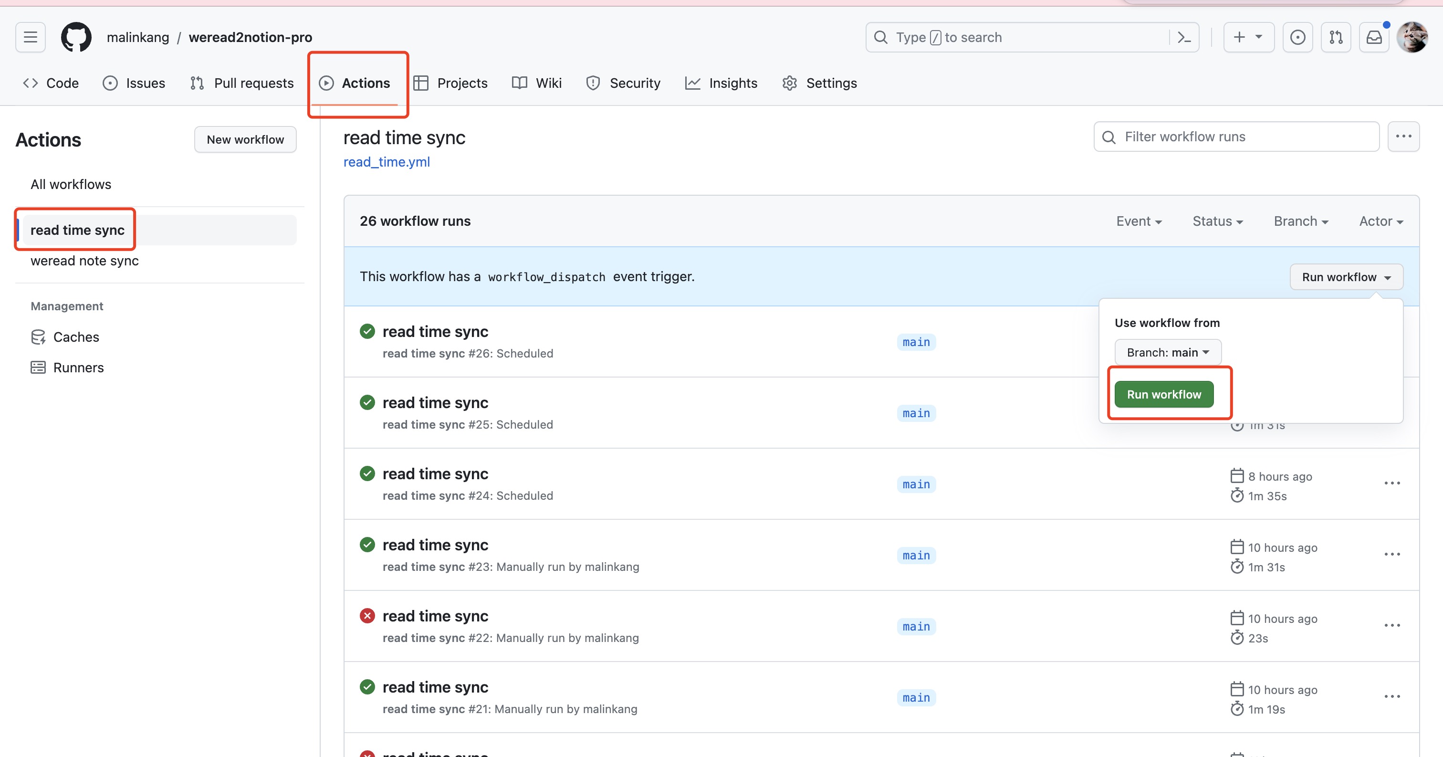Open three-dots menu beside filter box
The height and width of the screenshot is (757, 1443).
[x=1403, y=137]
